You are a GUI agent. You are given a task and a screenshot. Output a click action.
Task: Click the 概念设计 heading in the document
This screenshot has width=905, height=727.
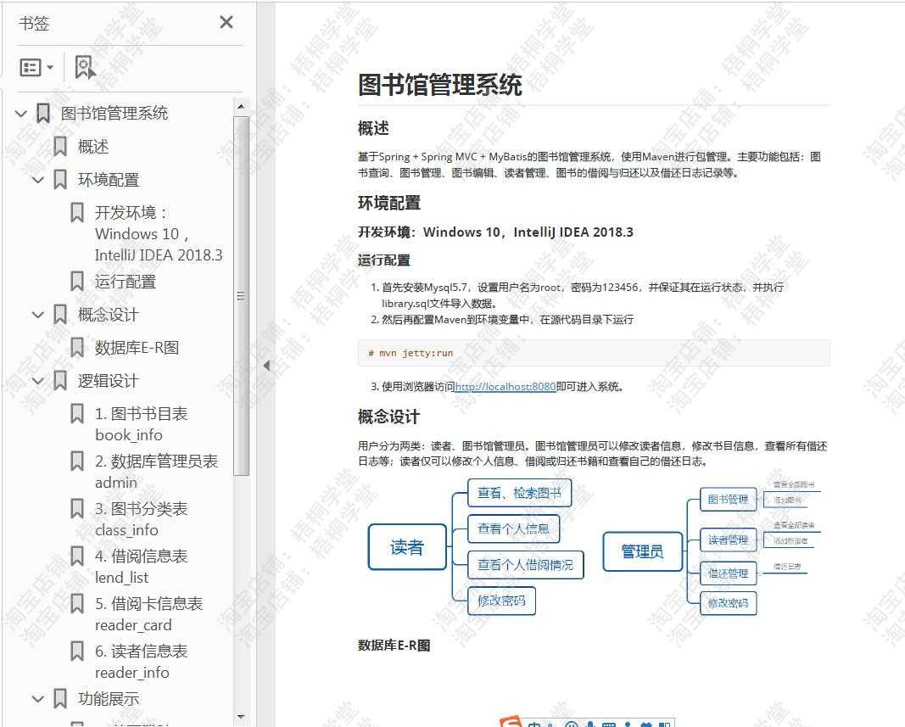pyautogui.click(x=389, y=417)
